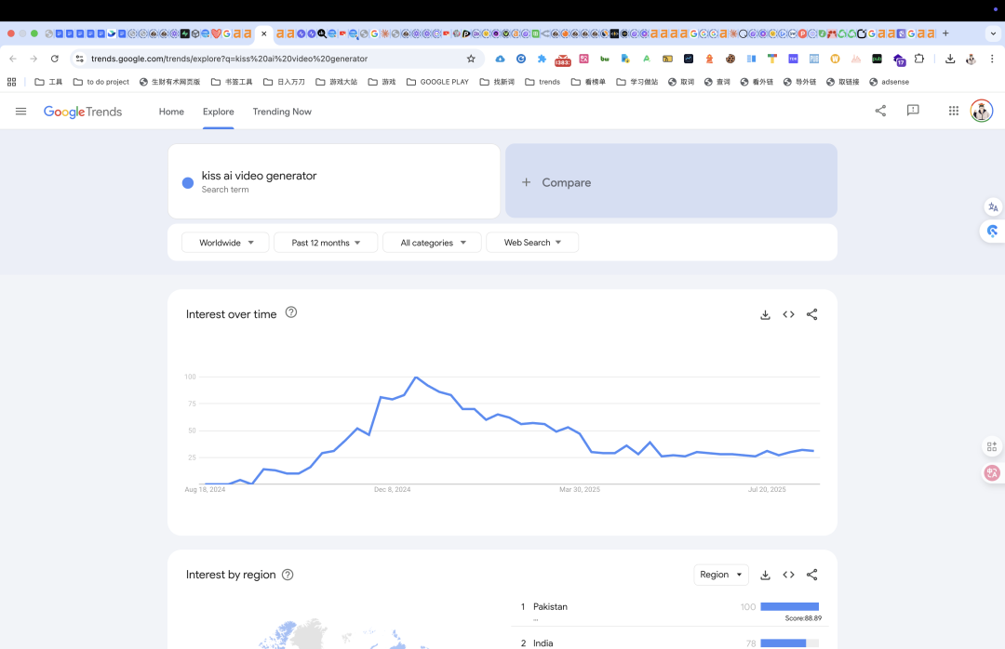The image size is (1005, 649).
Task: Open the All categories dropdown
Action: tap(432, 242)
